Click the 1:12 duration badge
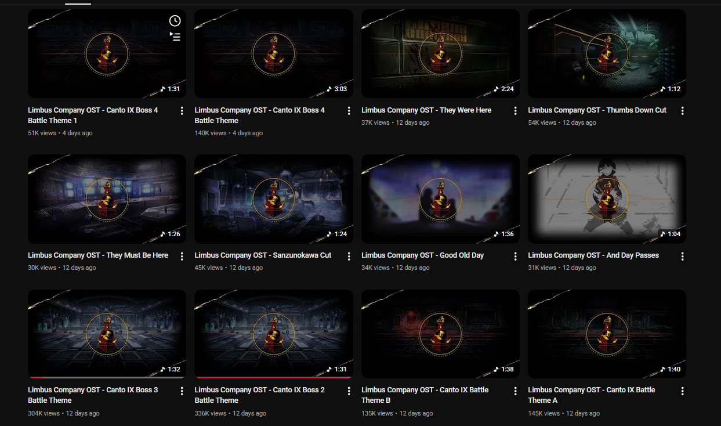721x426 pixels. click(x=670, y=89)
